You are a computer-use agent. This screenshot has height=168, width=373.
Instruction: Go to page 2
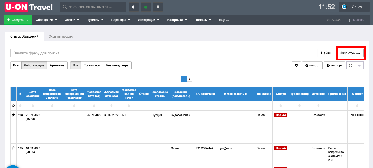pos(189,78)
